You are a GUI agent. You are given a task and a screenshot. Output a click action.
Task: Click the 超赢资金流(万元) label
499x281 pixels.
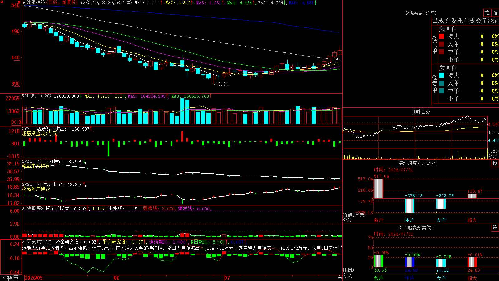41,133
